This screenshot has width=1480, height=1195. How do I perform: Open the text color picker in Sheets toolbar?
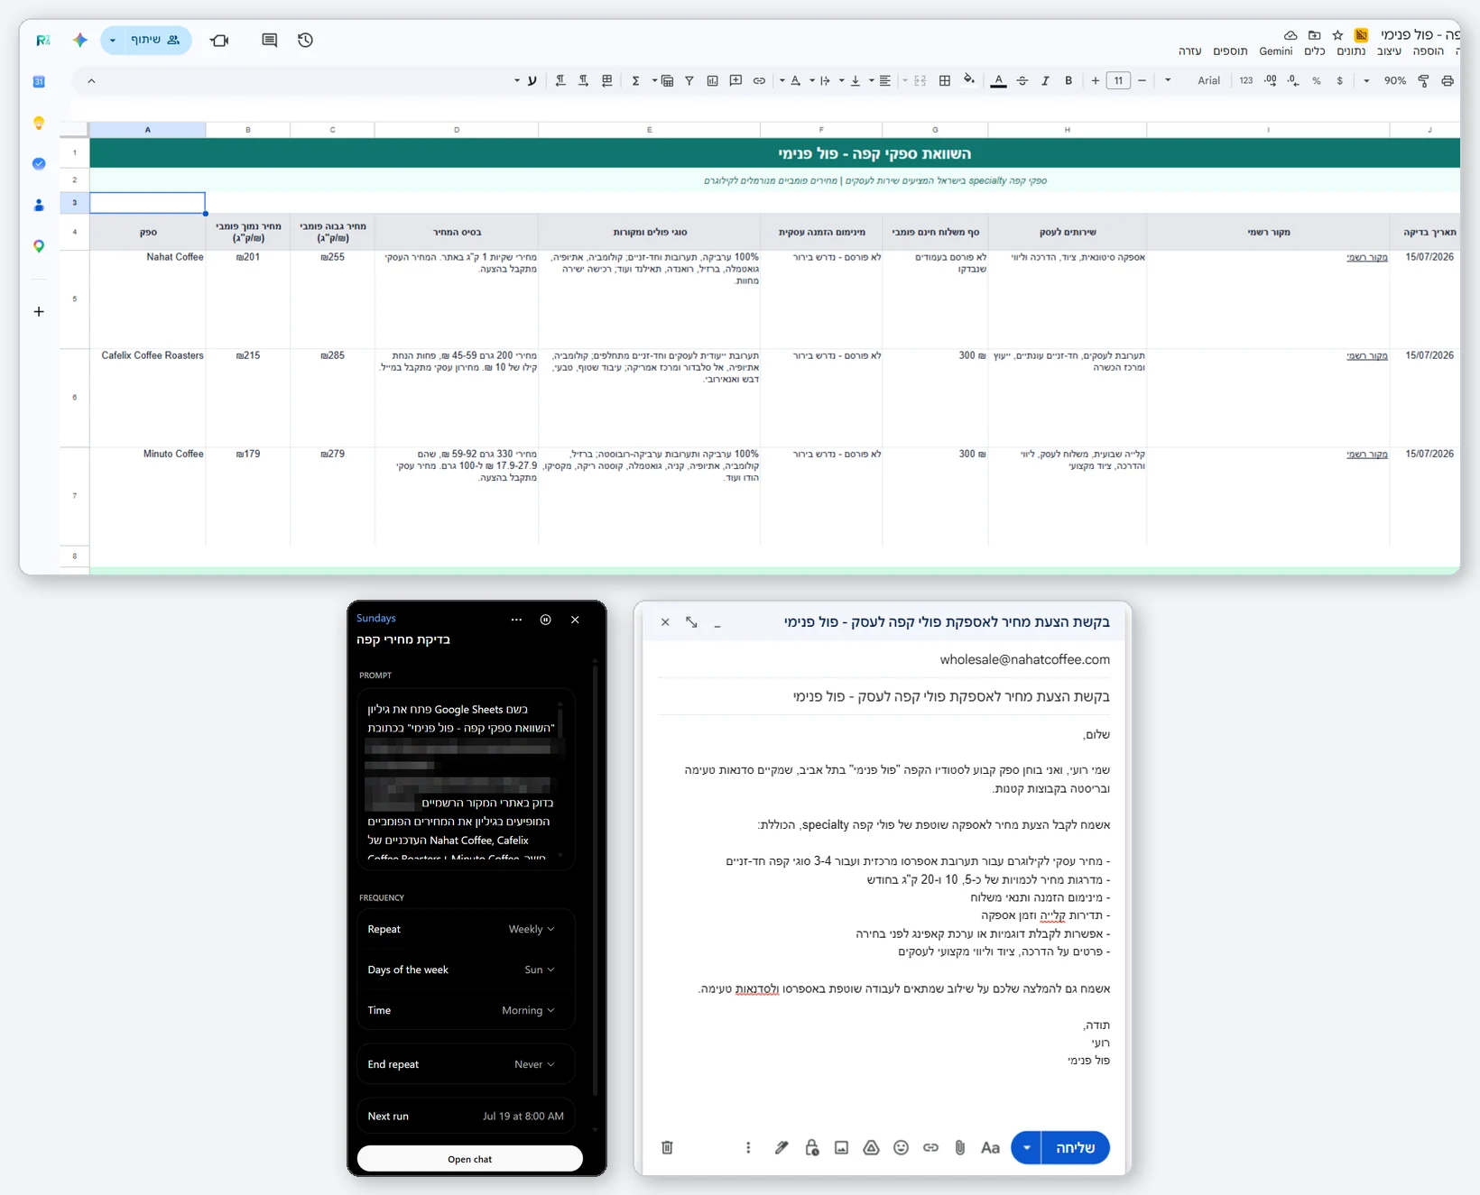(998, 80)
